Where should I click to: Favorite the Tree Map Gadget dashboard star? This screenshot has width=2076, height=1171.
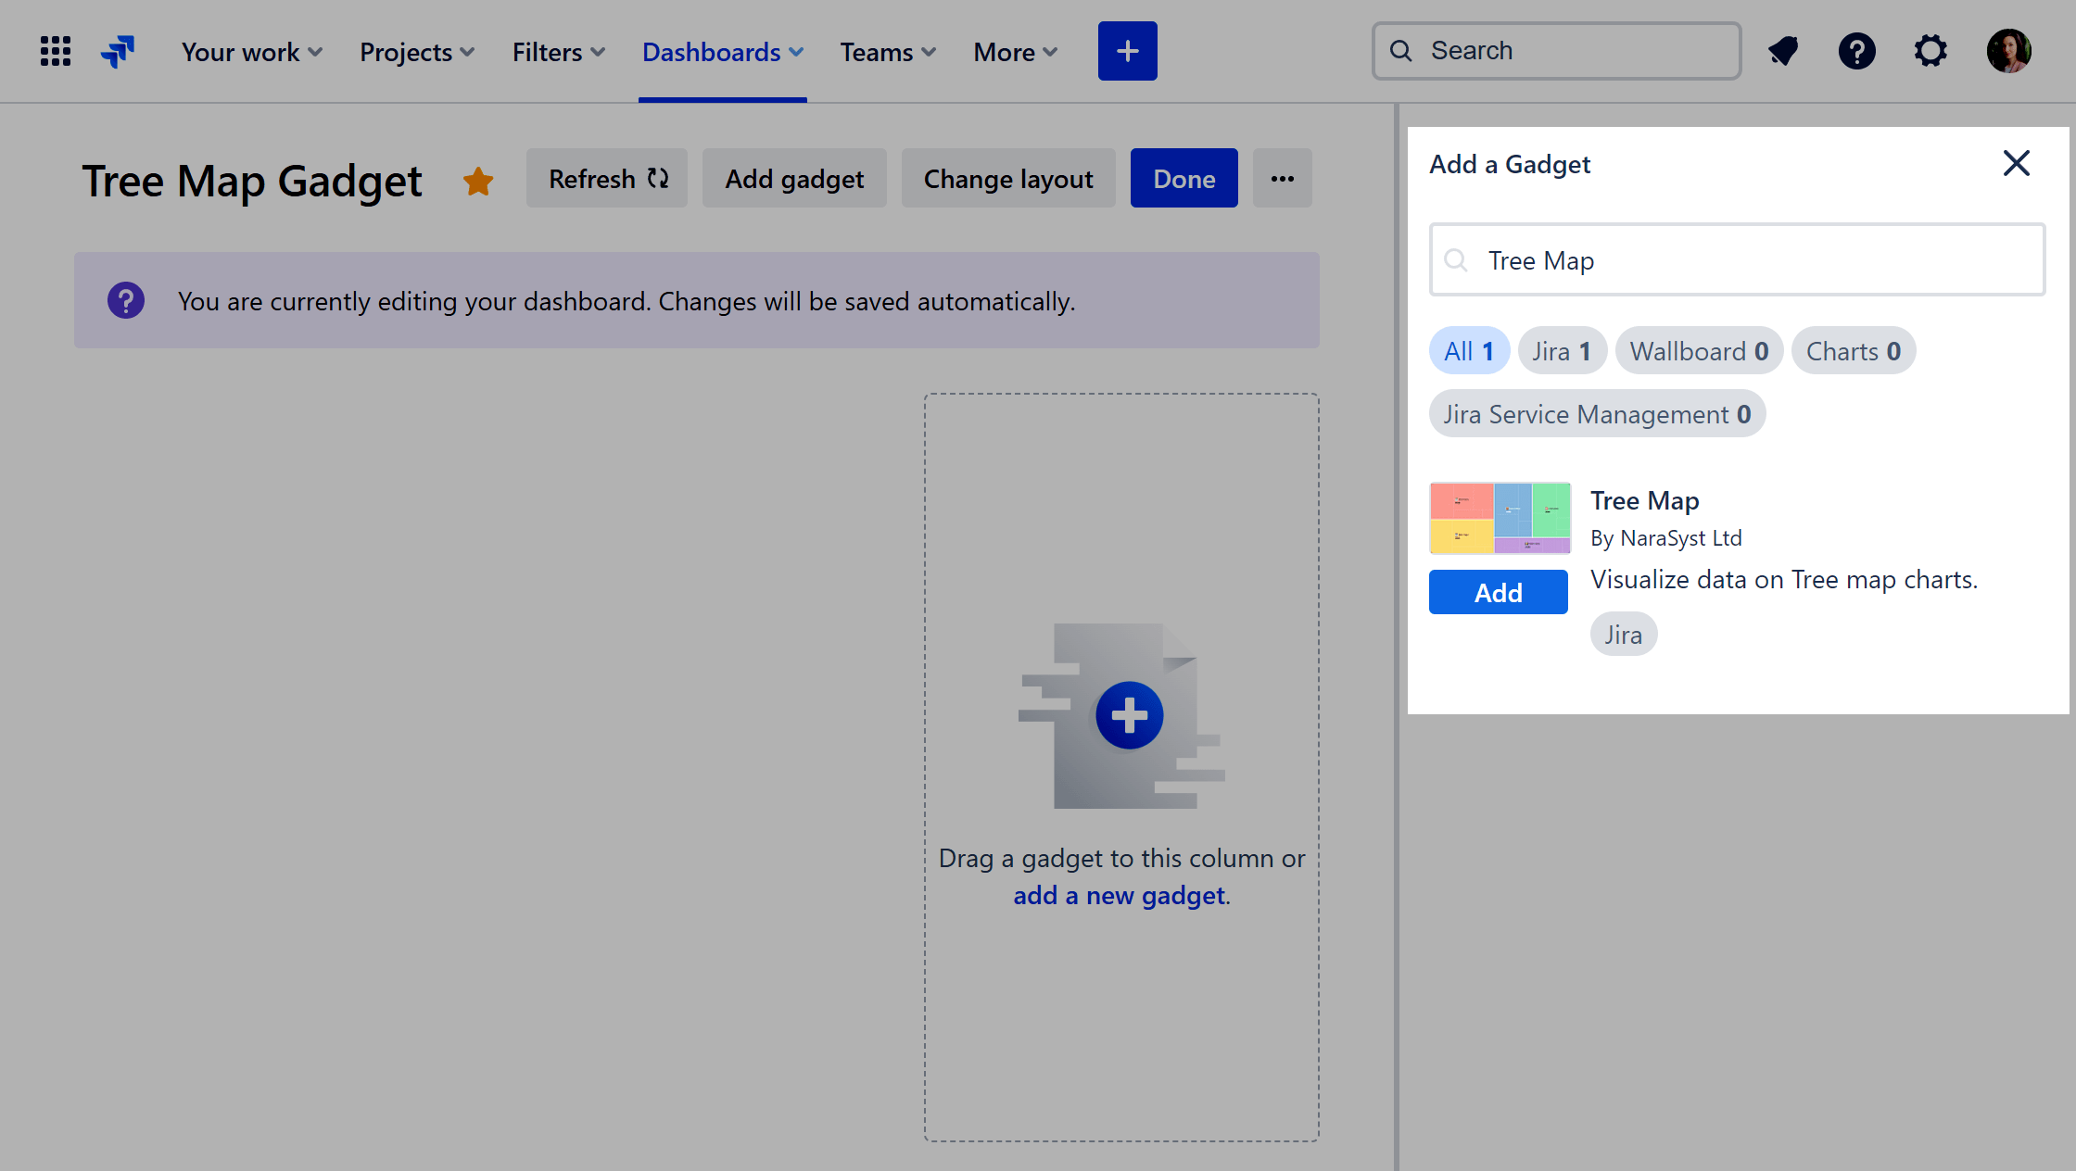click(x=479, y=181)
